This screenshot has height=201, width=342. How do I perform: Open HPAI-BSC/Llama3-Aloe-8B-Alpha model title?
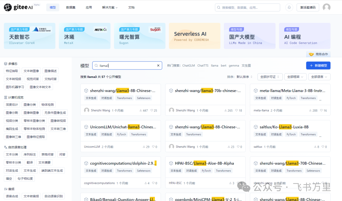[x=204, y=163]
